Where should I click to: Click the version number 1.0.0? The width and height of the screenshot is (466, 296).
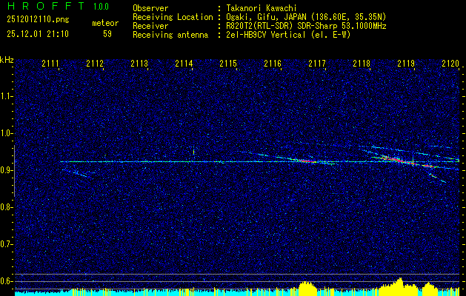pyautogui.click(x=101, y=7)
